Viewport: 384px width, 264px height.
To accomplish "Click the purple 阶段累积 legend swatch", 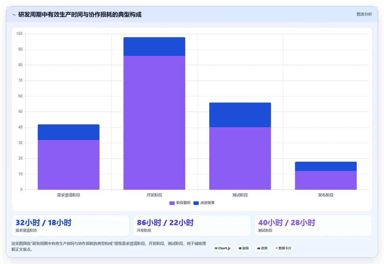I will pyautogui.click(x=172, y=203).
